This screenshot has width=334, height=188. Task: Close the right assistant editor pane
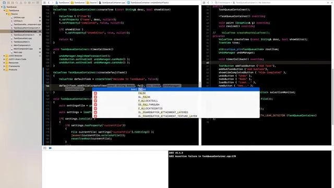(332, 3)
